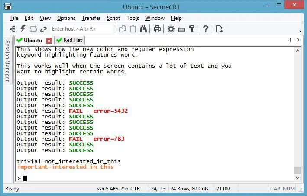This screenshot has width=307, height=196.
Task: Open the Transfer menu
Action: [x=91, y=18]
